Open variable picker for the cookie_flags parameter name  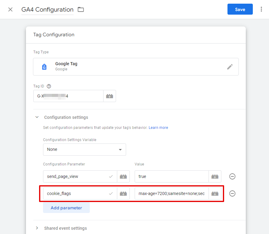click(123, 193)
